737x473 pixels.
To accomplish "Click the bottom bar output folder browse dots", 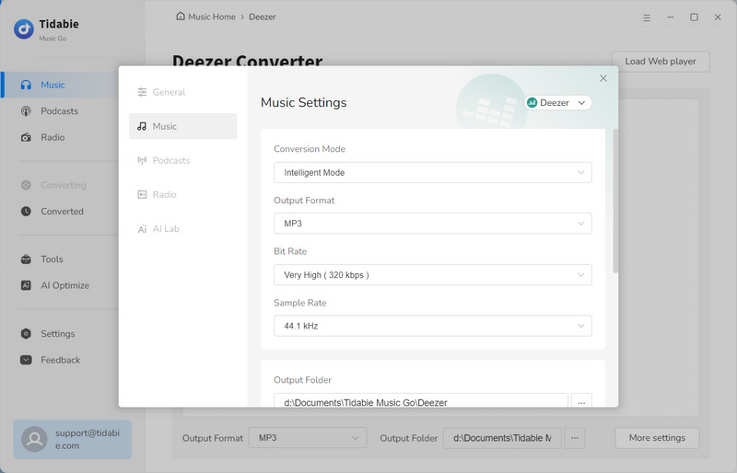I will point(574,438).
